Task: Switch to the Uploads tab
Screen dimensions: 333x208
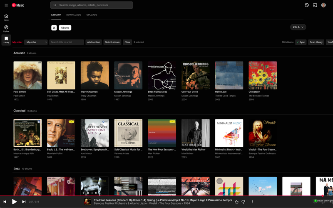Action: point(92,15)
